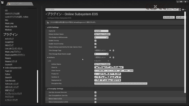Image resolution: width=189 pixels, height=106 pixels.
Task: Enable Use Crossplatform User IDs
Action: point(95,95)
